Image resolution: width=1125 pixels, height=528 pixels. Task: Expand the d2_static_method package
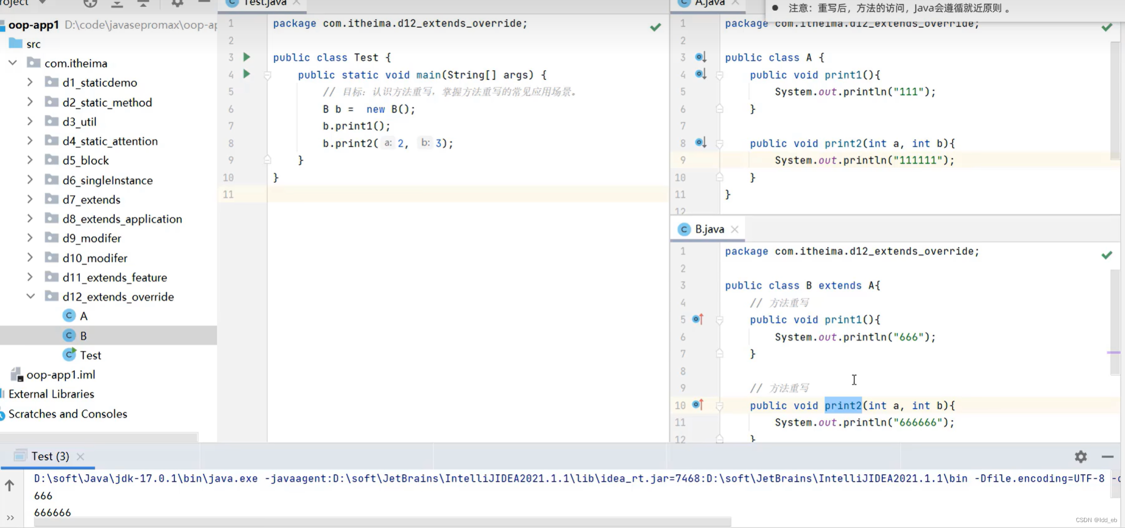[30, 102]
